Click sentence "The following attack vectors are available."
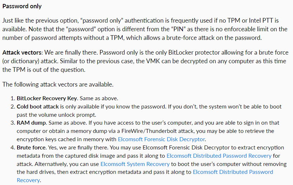Screen dimensions: 293x185 [x=58, y=84]
